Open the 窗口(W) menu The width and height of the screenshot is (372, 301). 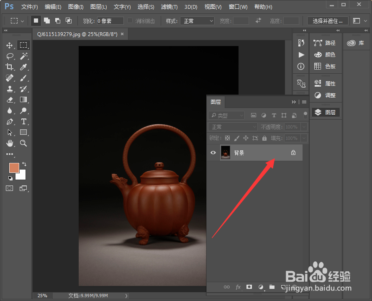[238, 7]
